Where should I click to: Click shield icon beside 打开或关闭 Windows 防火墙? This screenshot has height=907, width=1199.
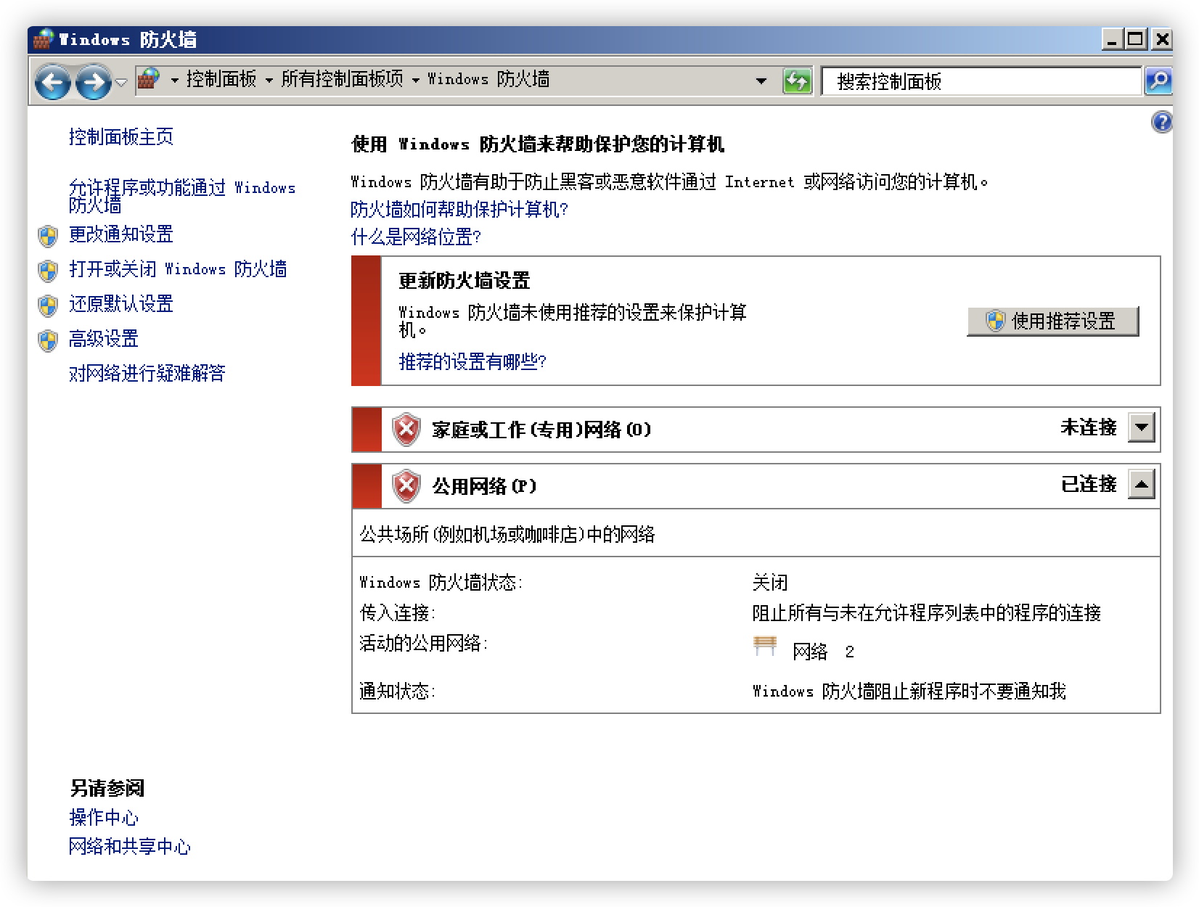pos(48,271)
